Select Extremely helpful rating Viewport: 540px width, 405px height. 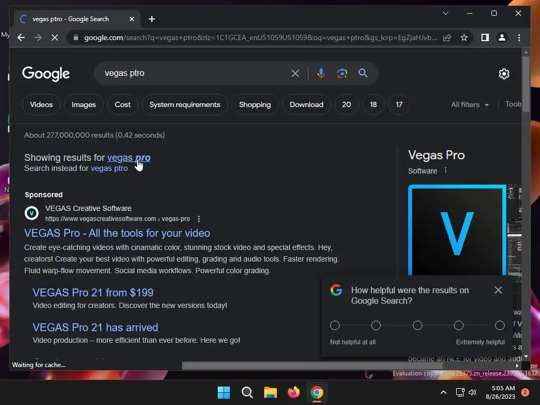(x=500, y=325)
